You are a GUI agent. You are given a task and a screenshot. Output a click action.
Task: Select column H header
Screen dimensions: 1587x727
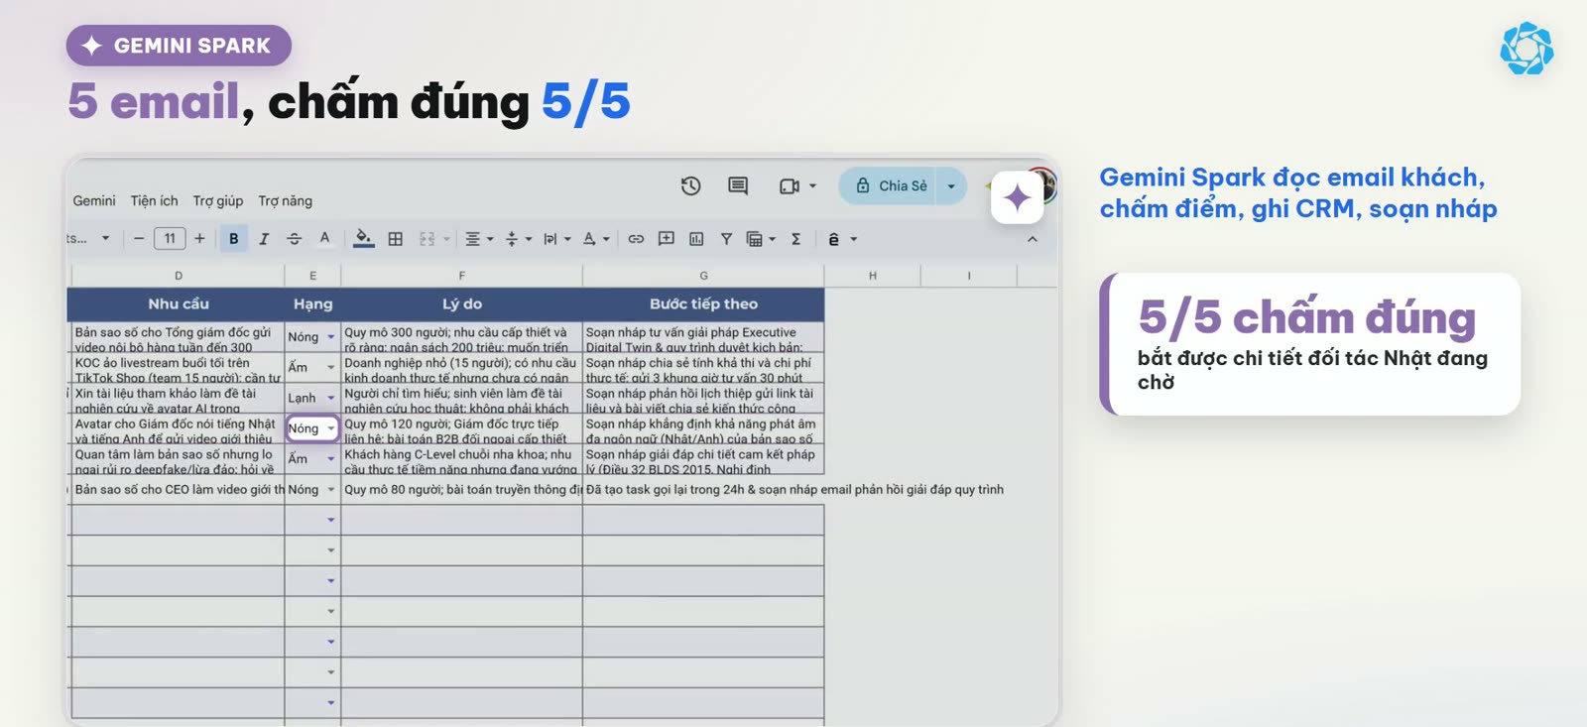coord(873,276)
